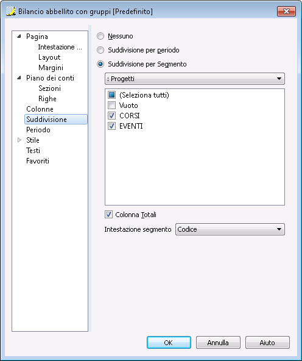Check the Vuoto segment checkbox
This screenshot has height=361, width=302.
[112, 105]
